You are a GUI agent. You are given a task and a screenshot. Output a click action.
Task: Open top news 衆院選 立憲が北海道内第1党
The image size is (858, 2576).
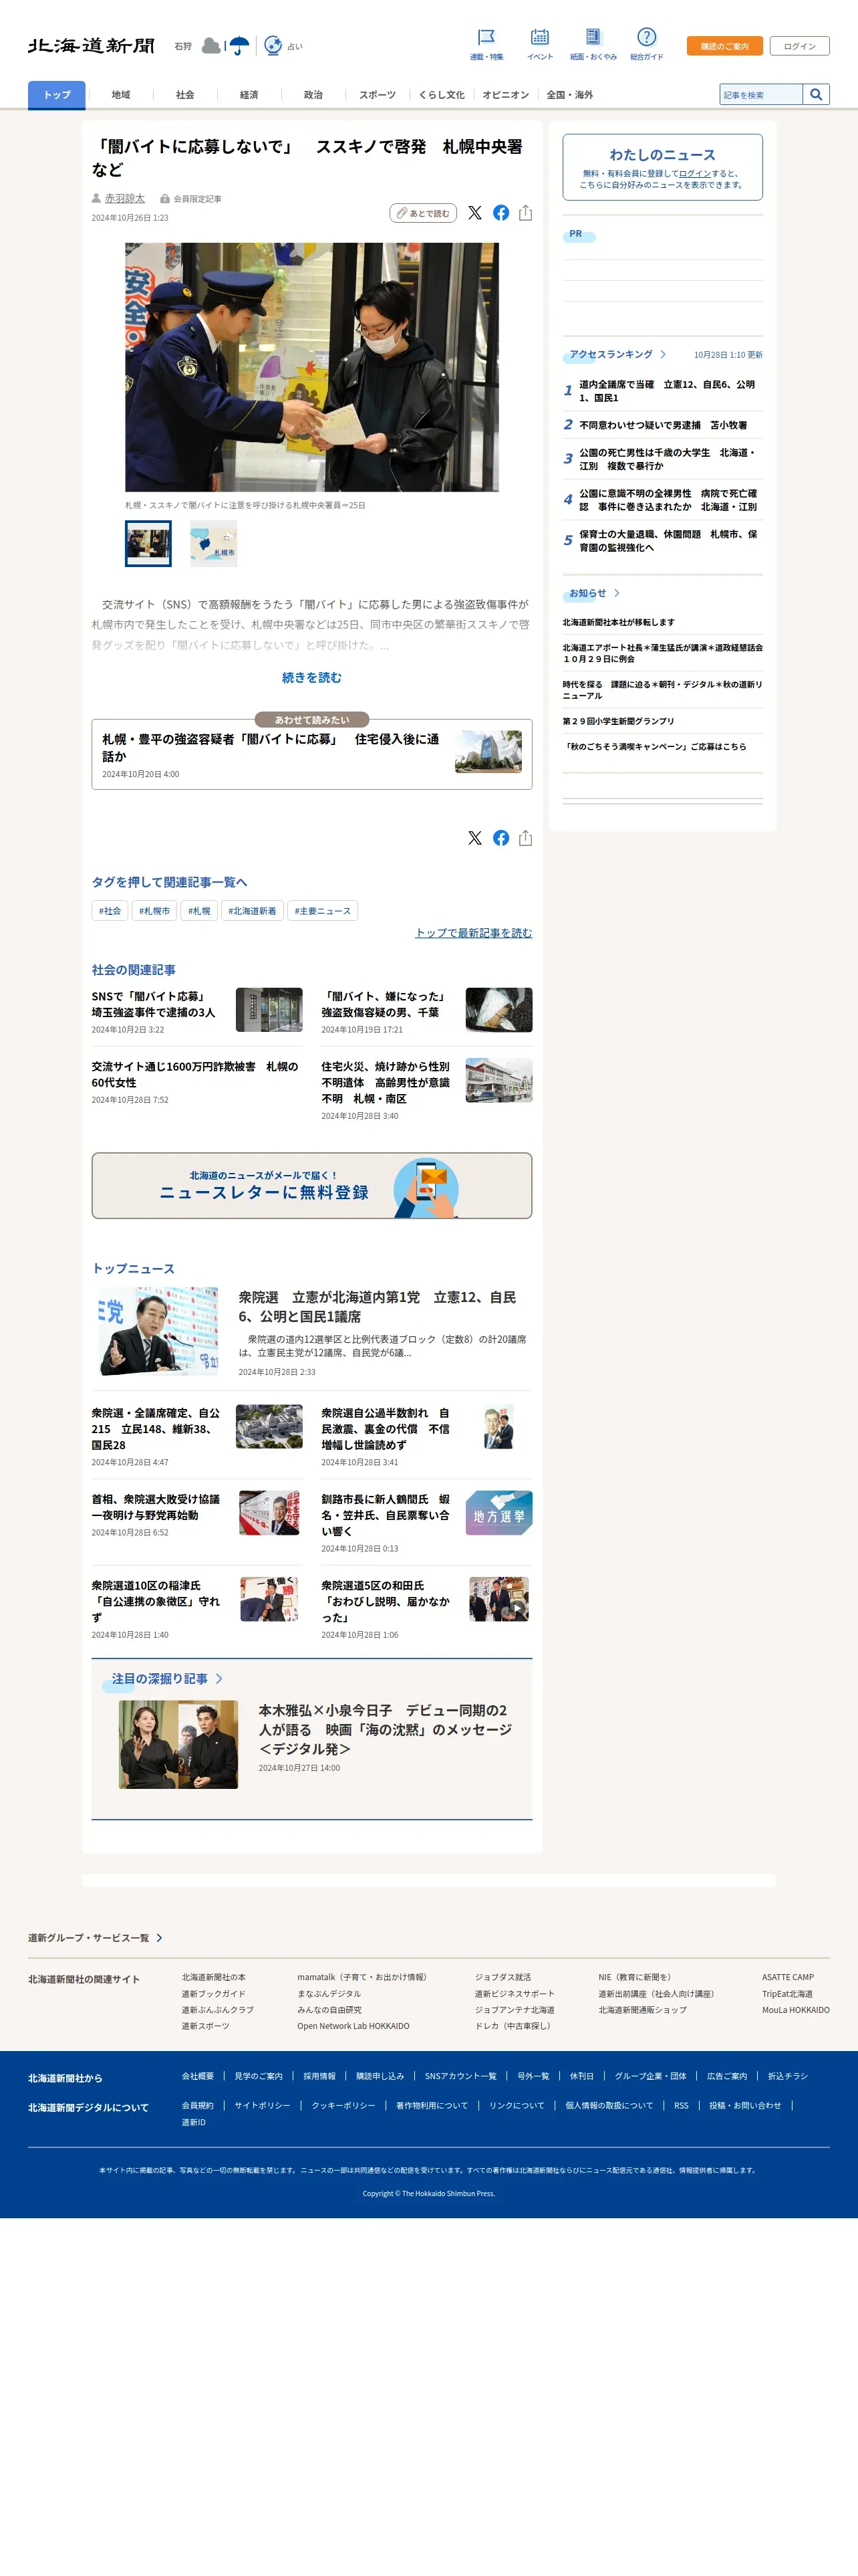pos(378,1306)
